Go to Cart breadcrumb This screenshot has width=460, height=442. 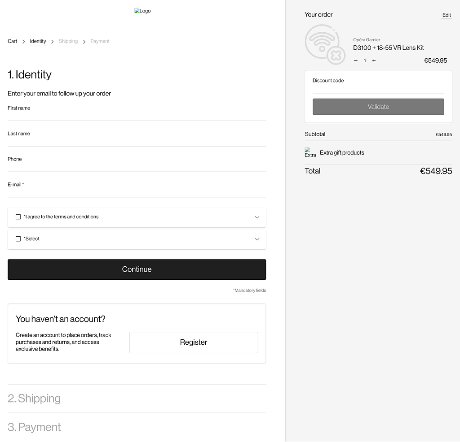tap(12, 41)
